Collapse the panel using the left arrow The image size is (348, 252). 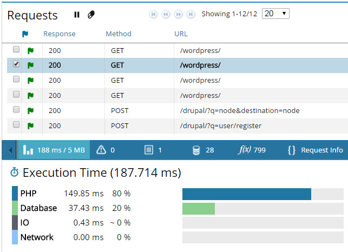10,150
